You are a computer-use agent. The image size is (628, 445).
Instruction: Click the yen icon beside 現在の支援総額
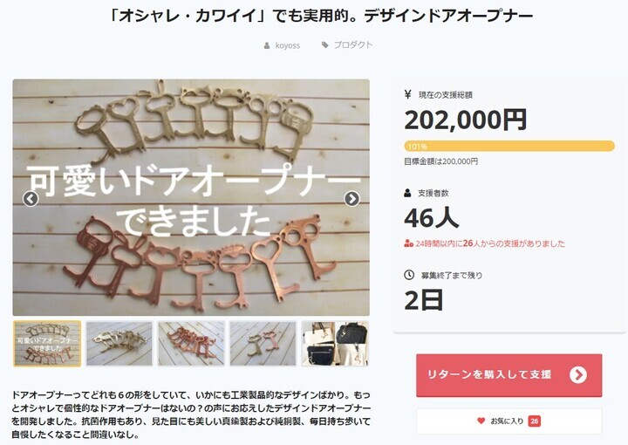(407, 94)
